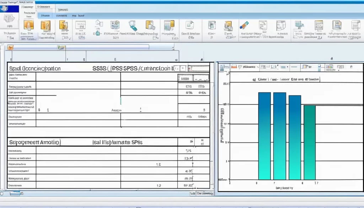
Task: Click the green icon inside the formula bar
Action: (61, 47)
